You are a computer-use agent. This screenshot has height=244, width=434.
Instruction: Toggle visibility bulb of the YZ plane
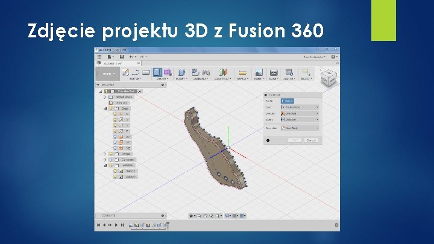pyautogui.click(x=115, y=148)
